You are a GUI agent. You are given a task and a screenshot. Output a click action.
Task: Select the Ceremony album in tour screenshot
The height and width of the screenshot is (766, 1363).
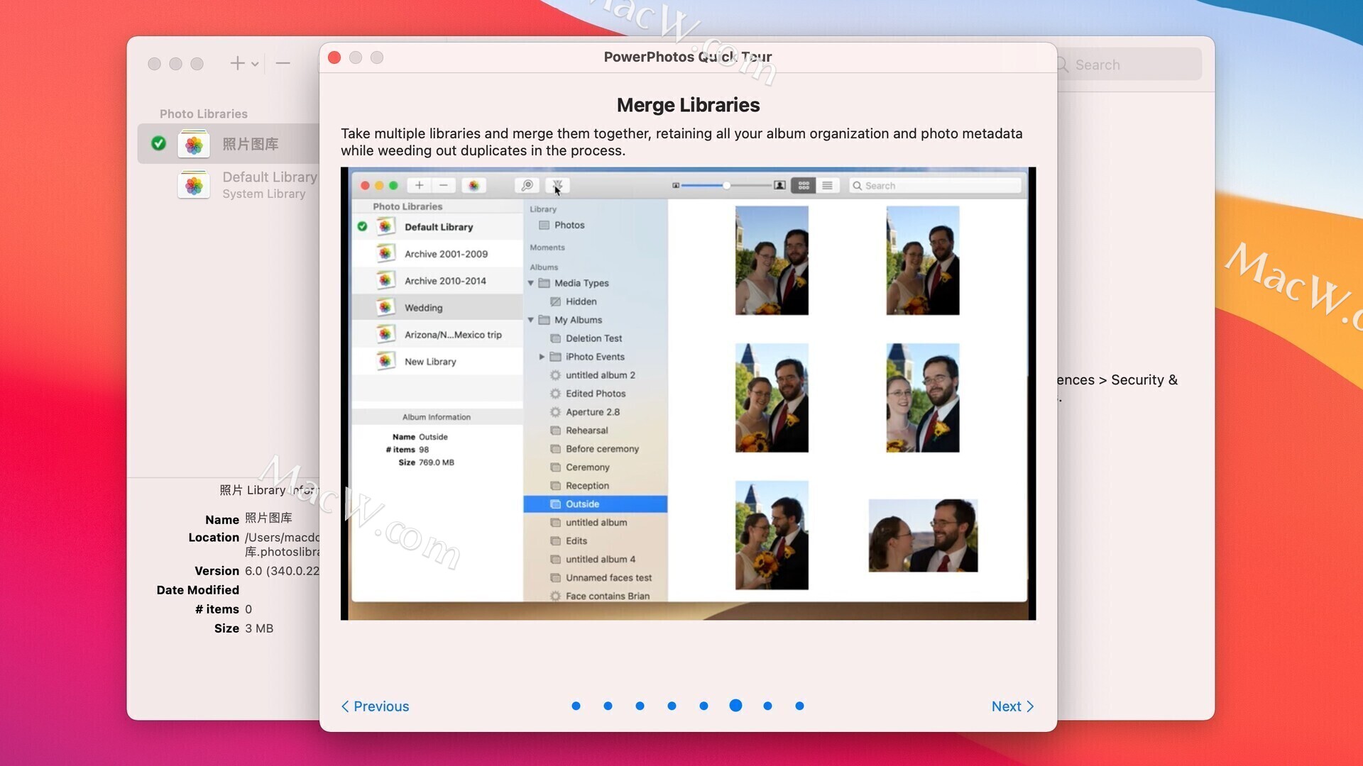tap(596, 467)
